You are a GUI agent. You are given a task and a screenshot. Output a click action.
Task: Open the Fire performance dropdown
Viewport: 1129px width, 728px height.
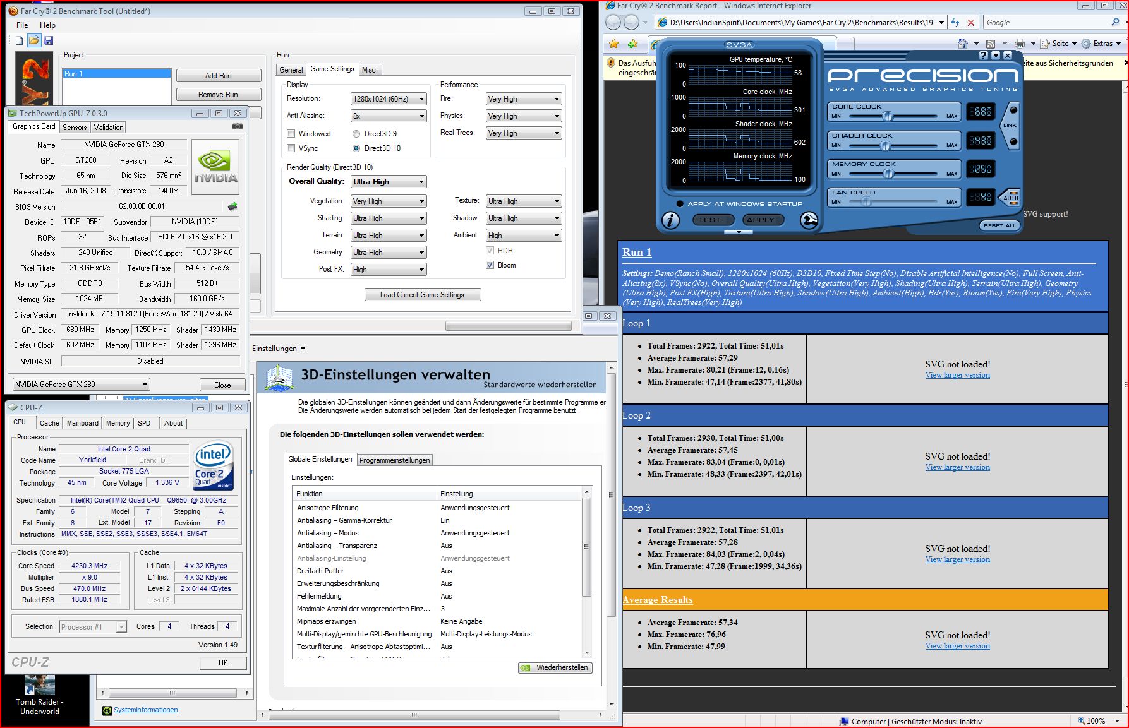524,99
